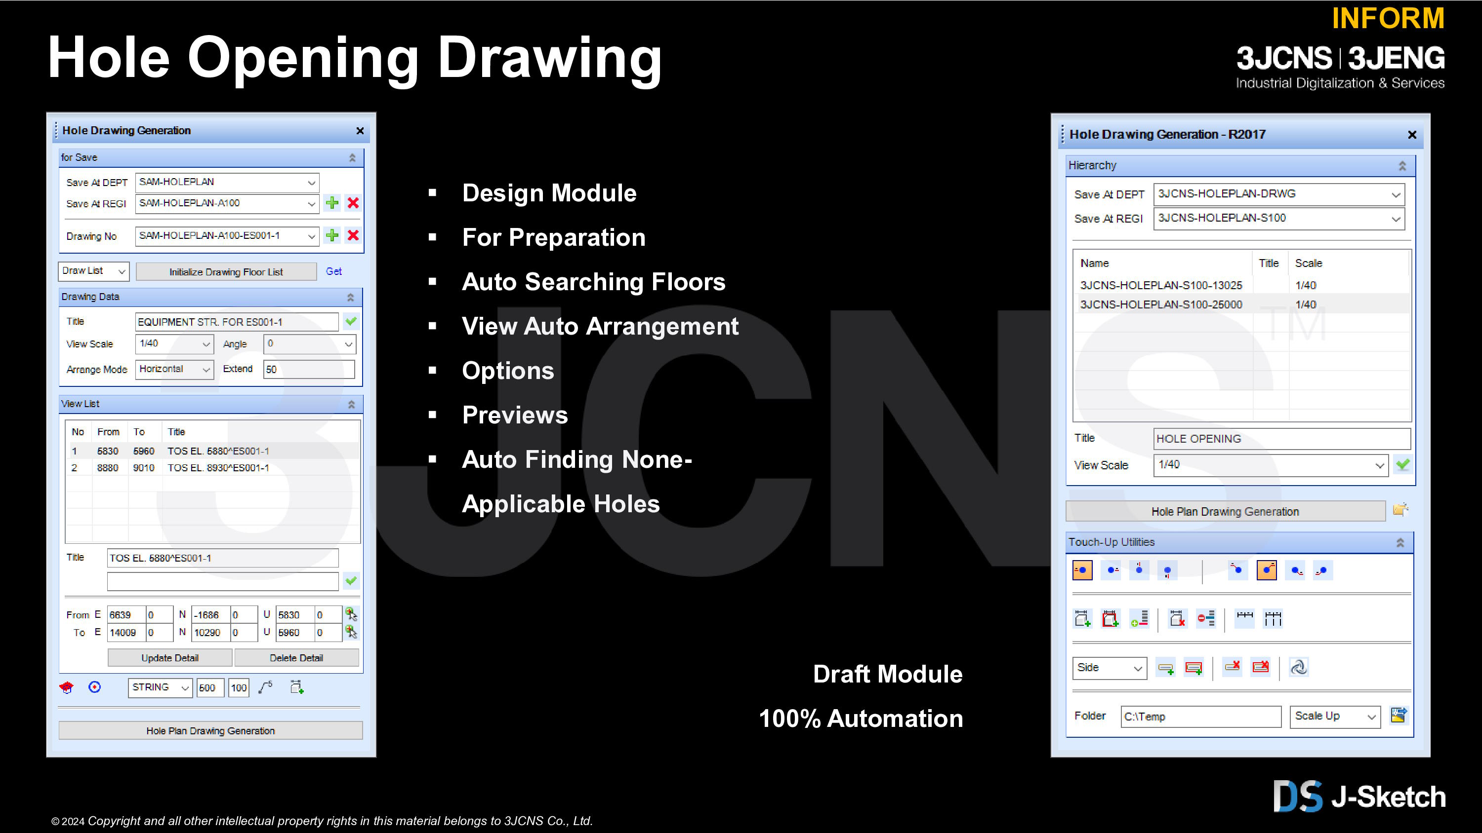Open folder icon beside R2017 Hole Plan Drawing Generation
The image size is (1482, 833).
(x=1400, y=509)
